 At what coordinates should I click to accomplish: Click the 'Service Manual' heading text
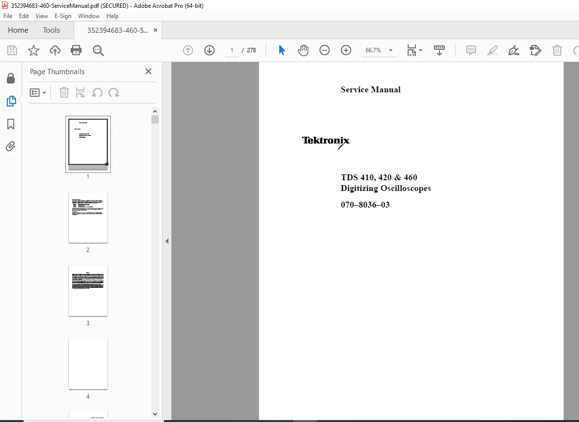tap(371, 90)
